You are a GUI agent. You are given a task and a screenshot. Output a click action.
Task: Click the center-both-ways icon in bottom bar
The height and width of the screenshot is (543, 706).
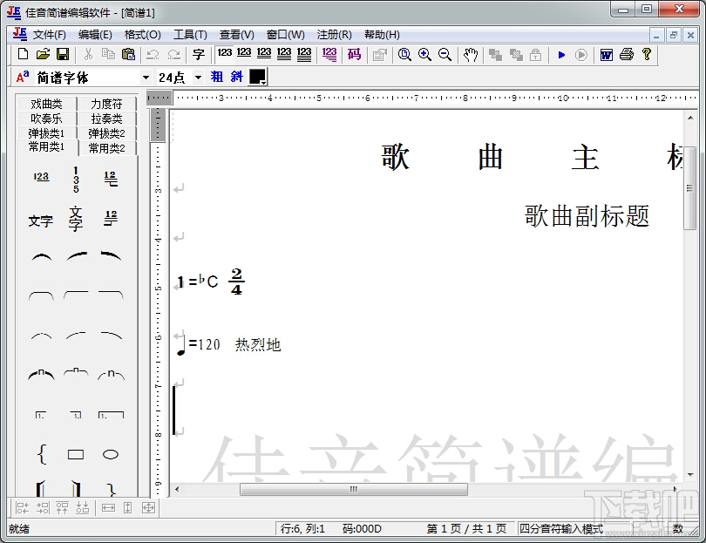[148, 508]
